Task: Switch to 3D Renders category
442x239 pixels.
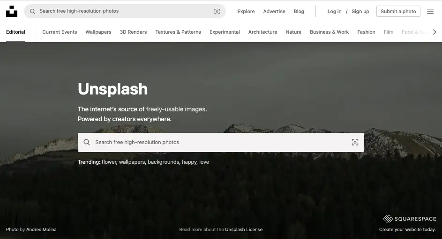Action: (133, 32)
